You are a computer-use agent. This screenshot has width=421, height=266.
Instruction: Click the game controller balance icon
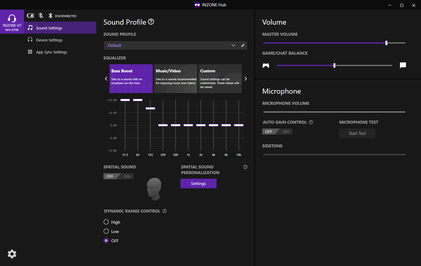(x=266, y=65)
